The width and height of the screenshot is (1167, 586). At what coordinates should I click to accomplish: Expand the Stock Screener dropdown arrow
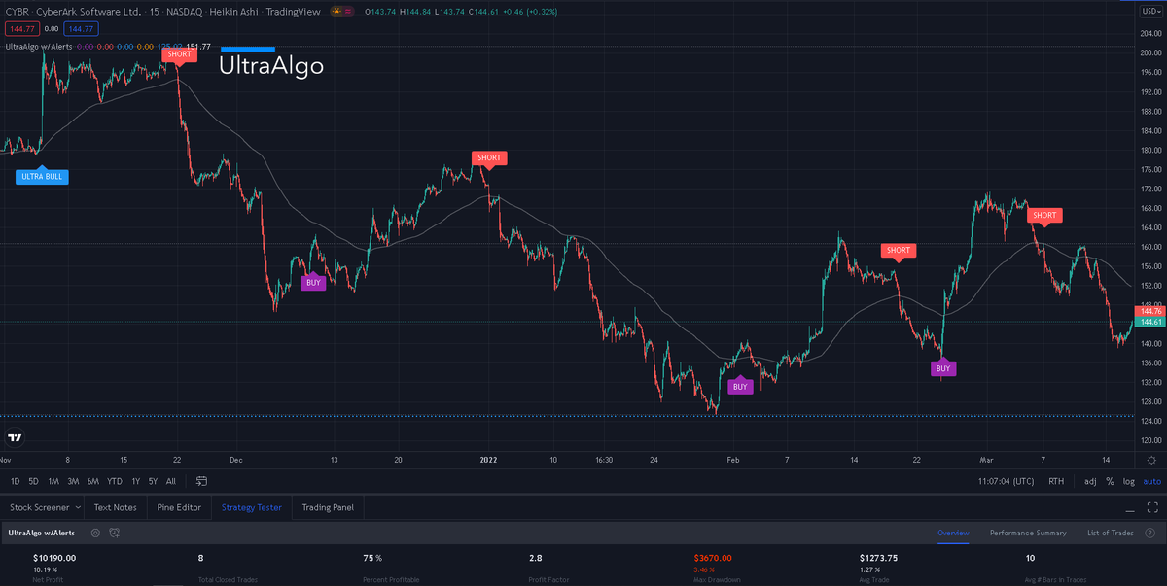click(77, 507)
